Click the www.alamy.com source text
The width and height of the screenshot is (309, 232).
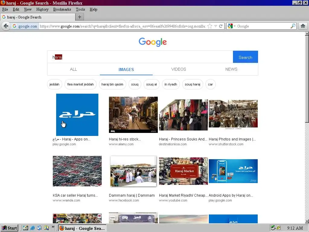click(x=121, y=144)
